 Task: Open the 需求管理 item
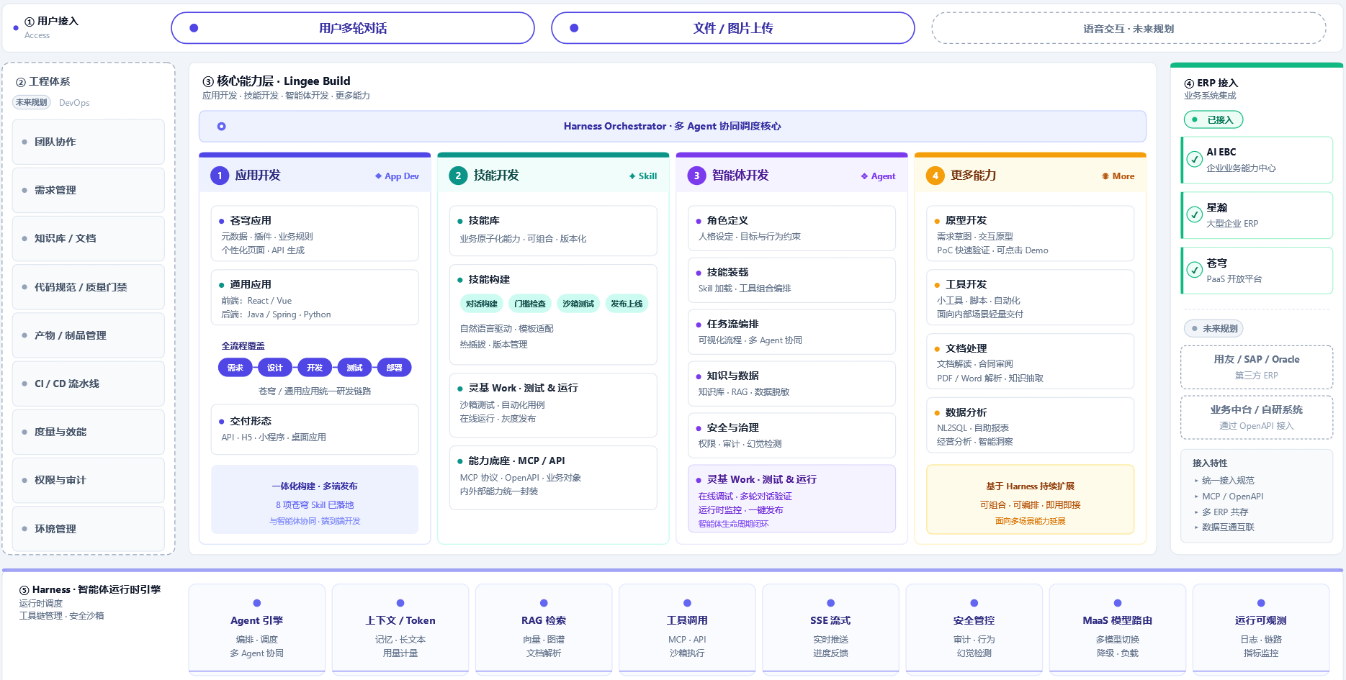coord(89,190)
